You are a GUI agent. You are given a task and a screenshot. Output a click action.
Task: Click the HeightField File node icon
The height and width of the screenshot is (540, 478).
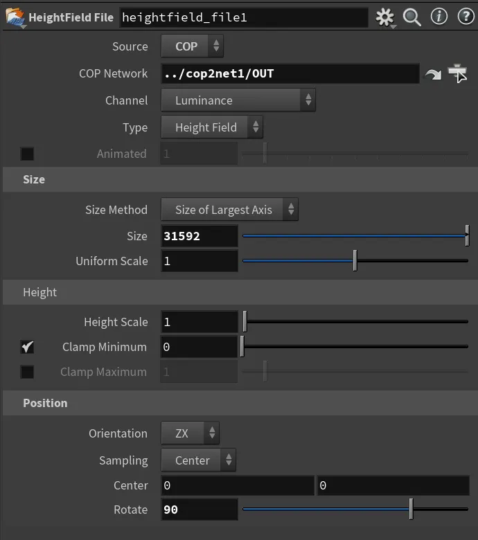coord(15,17)
